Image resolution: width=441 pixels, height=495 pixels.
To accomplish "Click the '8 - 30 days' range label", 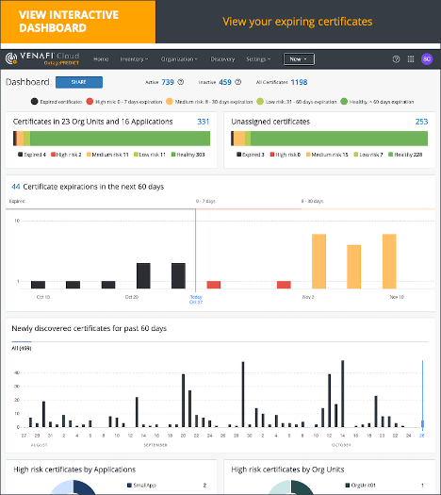I will point(312,201).
